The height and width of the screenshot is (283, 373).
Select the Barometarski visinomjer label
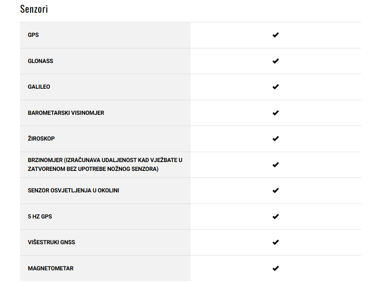(66, 113)
